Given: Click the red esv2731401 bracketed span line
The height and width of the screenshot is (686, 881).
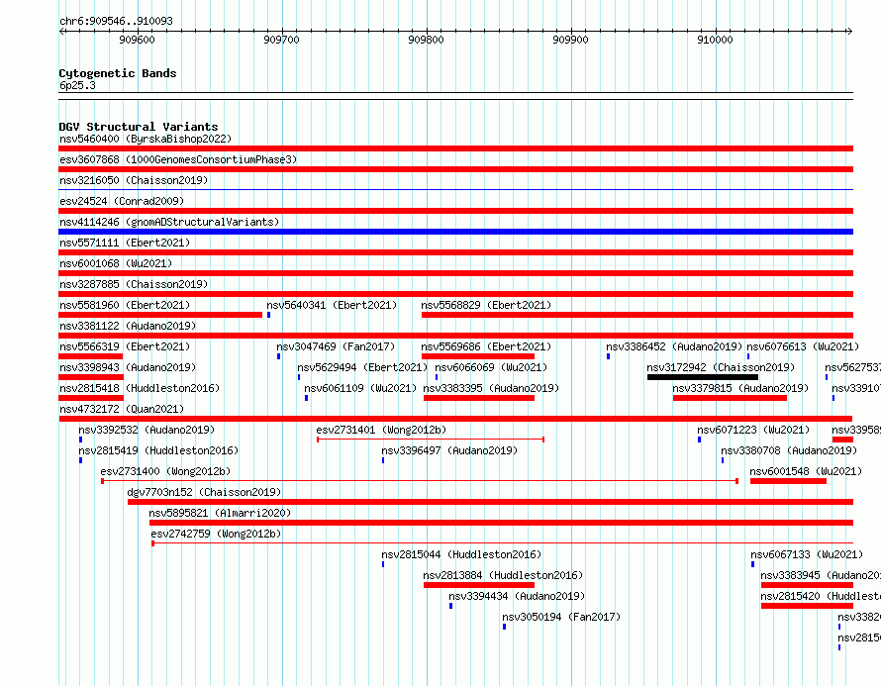Looking at the screenshot, I should coord(431,440).
